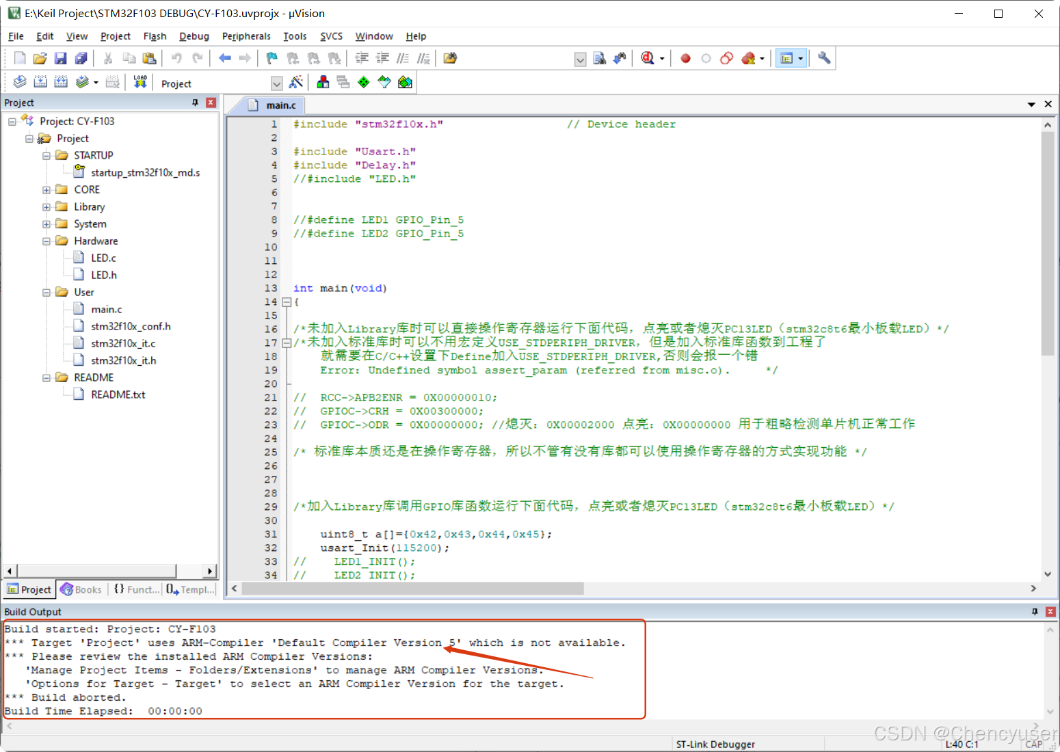The width and height of the screenshot is (1060, 752).
Task: Open Select Software Packs with the teal funnel icon
Action: point(384,83)
